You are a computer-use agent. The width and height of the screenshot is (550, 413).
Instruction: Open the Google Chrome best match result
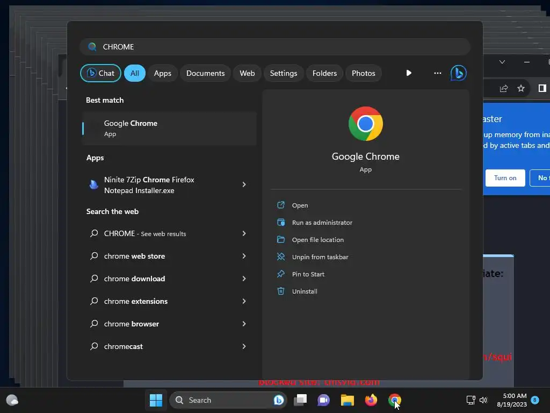[169, 129]
